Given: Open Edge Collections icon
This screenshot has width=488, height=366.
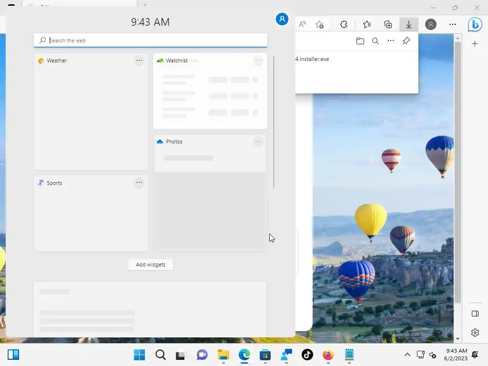Looking at the screenshot, I should pos(388,24).
